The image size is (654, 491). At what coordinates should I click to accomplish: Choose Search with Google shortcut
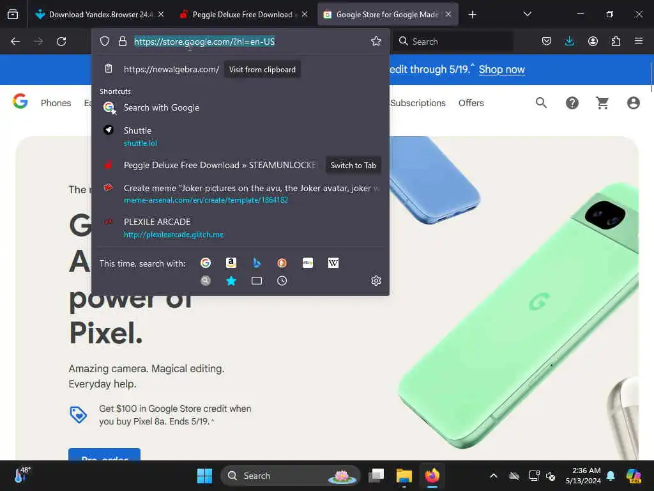pyautogui.click(x=240, y=107)
